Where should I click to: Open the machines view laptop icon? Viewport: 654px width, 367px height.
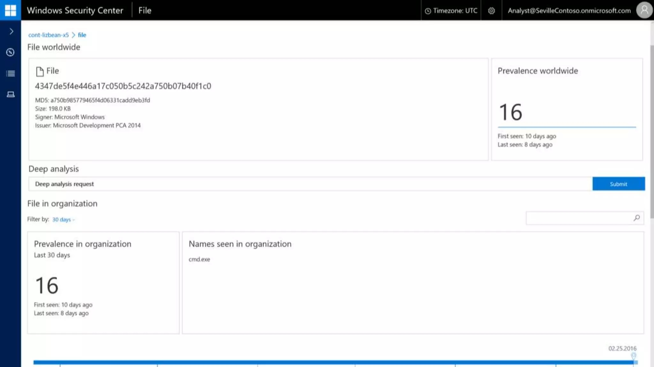tap(11, 94)
